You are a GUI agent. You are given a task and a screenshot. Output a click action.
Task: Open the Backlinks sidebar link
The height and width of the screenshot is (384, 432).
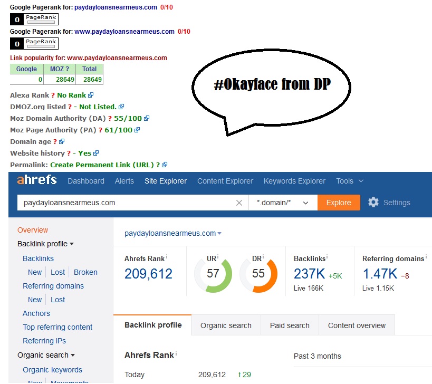tap(38, 258)
